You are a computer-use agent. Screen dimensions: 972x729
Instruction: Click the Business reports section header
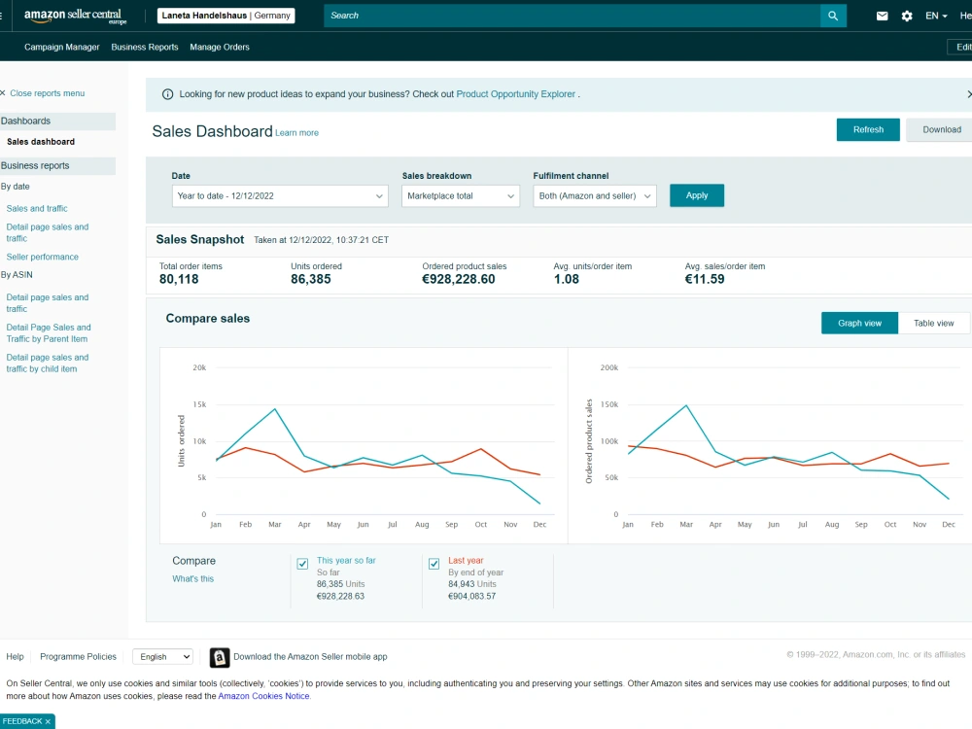[57, 165]
